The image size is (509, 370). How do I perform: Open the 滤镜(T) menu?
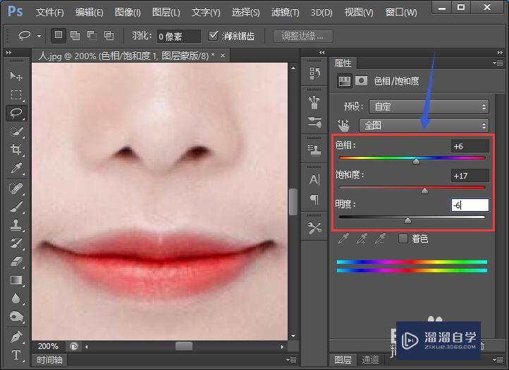[285, 13]
